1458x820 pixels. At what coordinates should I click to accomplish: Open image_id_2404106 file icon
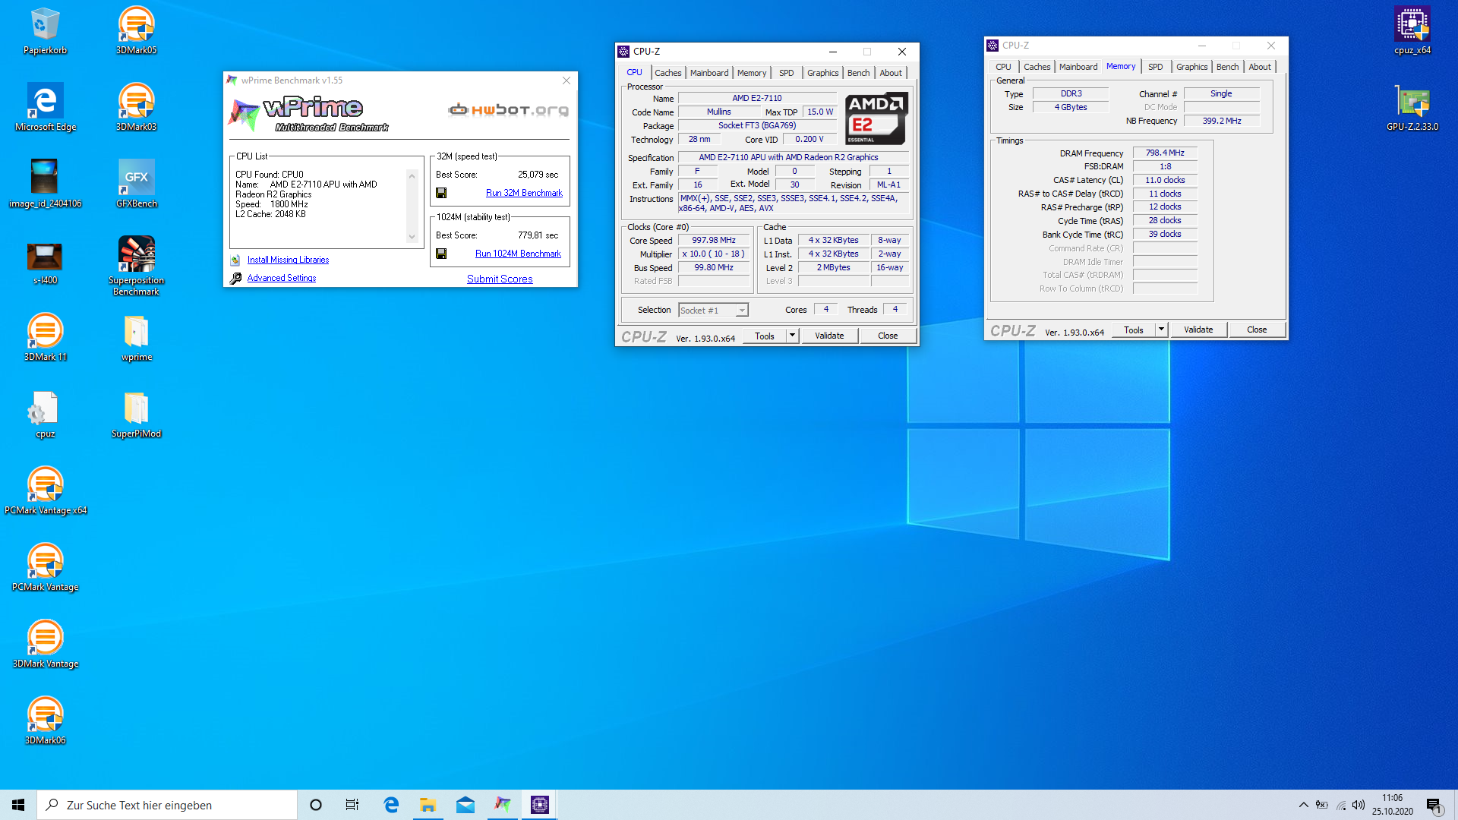pyautogui.click(x=45, y=184)
